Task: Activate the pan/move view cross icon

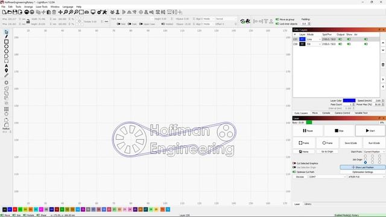Action: (x=60, y=12)
